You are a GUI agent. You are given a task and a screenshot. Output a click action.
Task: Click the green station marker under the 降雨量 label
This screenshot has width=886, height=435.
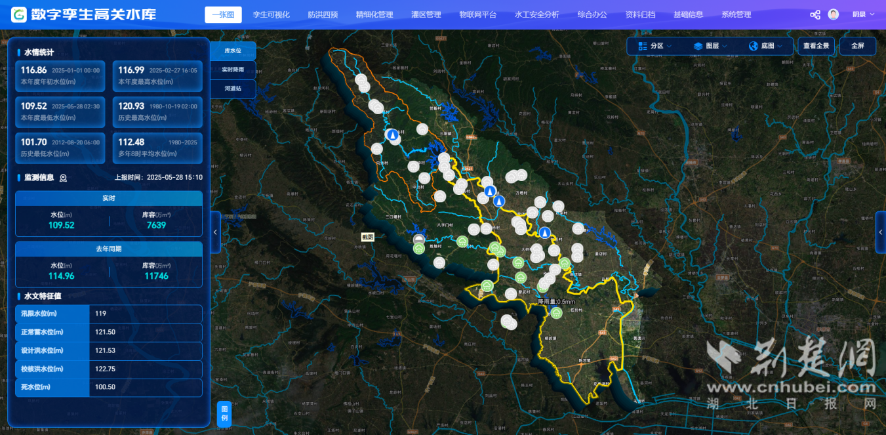(556, 312)
